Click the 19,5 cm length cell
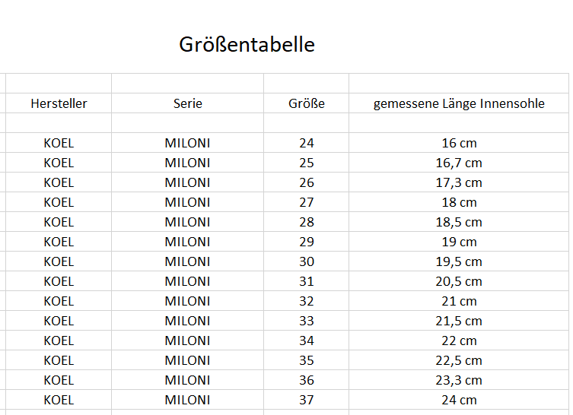This screenshot has width=573, height=415. pyautogui.click(x=459, y=261)
